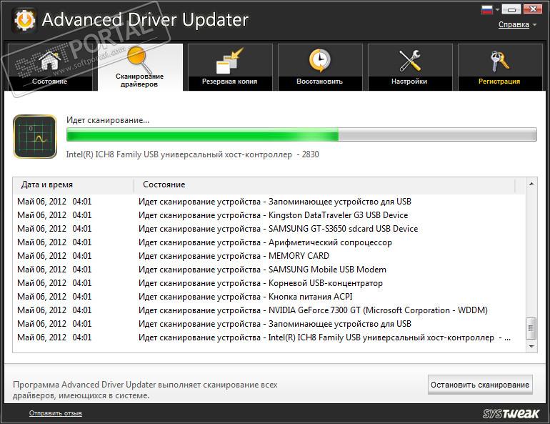The height and width of the screenshot is (424, 550).
Task: Select the MEMORY CARD log row
Action: 269,256
